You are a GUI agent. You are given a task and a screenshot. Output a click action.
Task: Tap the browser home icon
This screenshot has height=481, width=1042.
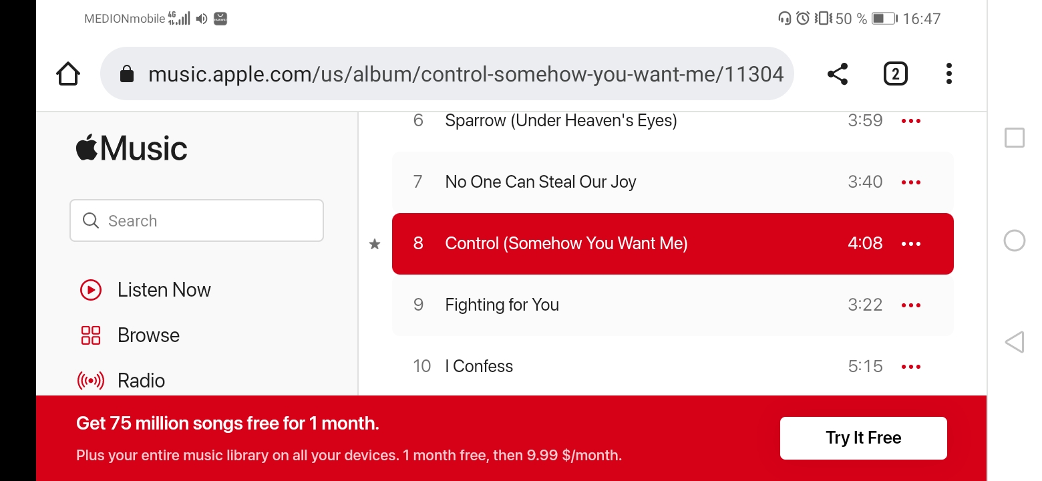[x=68, y=73]
